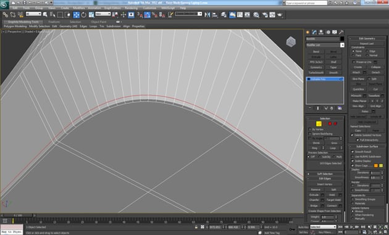This screenshot has height=235, width=389.
Task: Toggle Delete Isolated Vertices checkbox
Action: pyautogui.click(x=353, y=135)
